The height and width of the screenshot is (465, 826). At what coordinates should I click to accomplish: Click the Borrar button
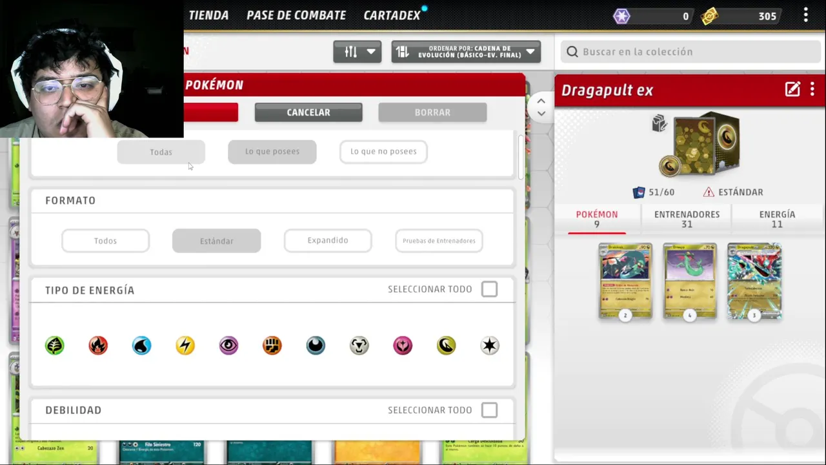click(x=432, y=112)
